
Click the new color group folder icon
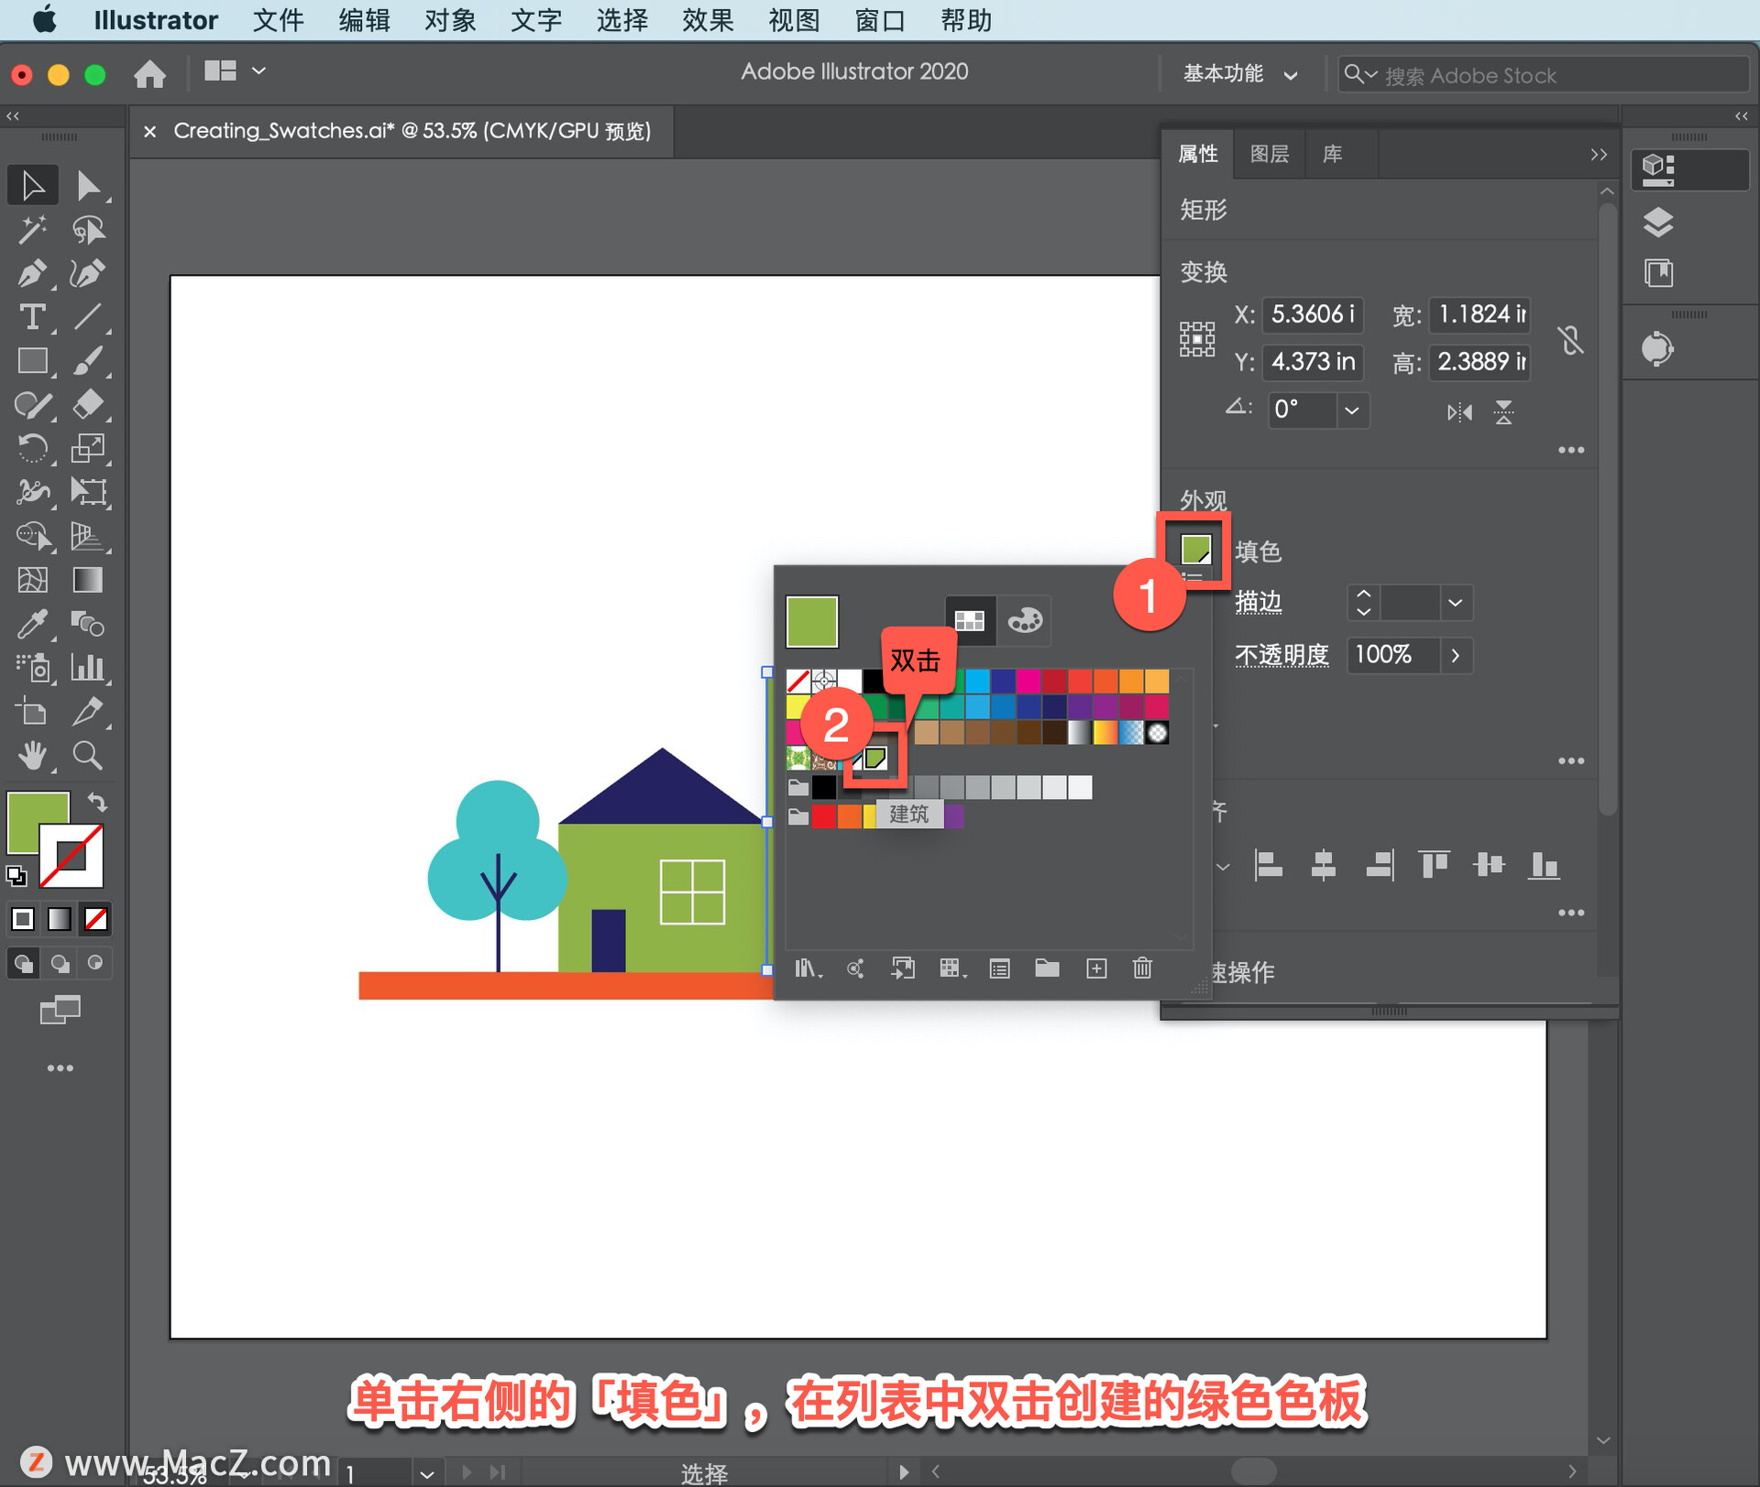click(1047, 968)
